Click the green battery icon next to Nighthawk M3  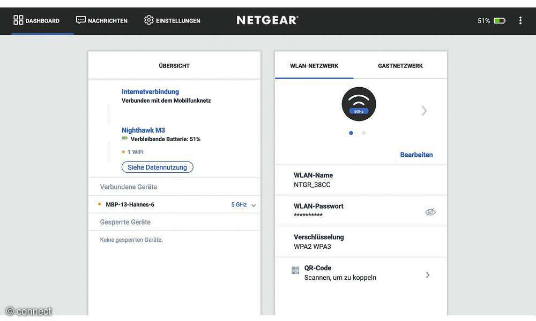124,137
